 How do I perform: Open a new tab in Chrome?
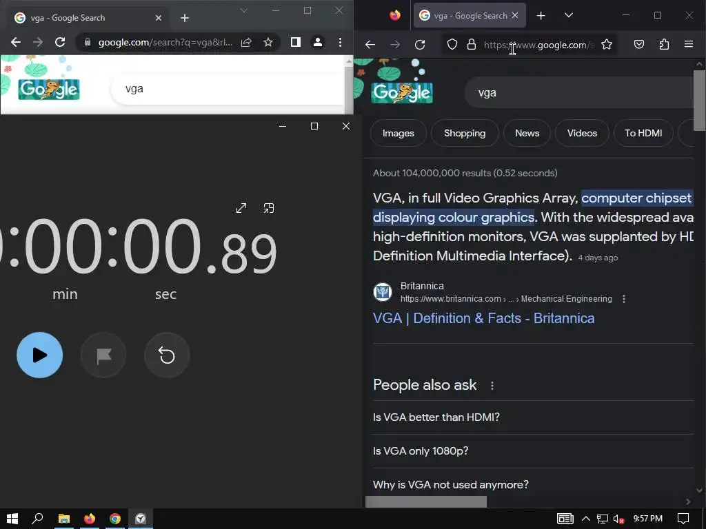click(x=185, y=18)
